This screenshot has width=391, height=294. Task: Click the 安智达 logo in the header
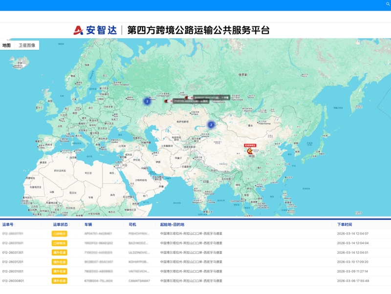coord(95,30)
